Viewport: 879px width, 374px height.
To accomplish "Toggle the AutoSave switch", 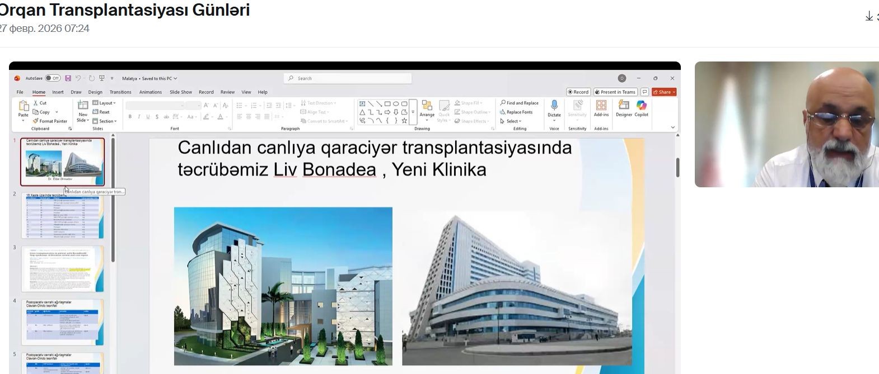I will [x=53, y=78].
